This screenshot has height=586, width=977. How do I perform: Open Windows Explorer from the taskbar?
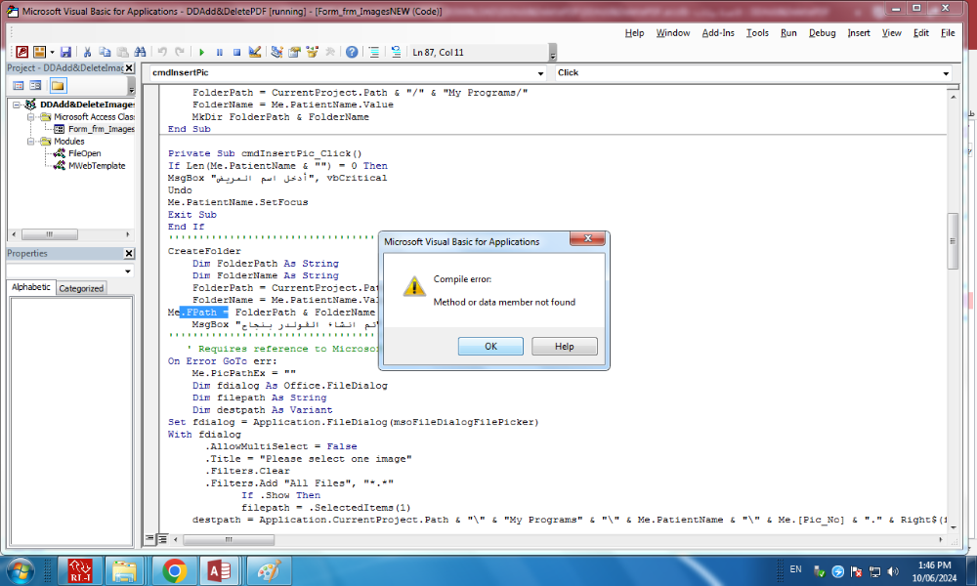point(125,570)
